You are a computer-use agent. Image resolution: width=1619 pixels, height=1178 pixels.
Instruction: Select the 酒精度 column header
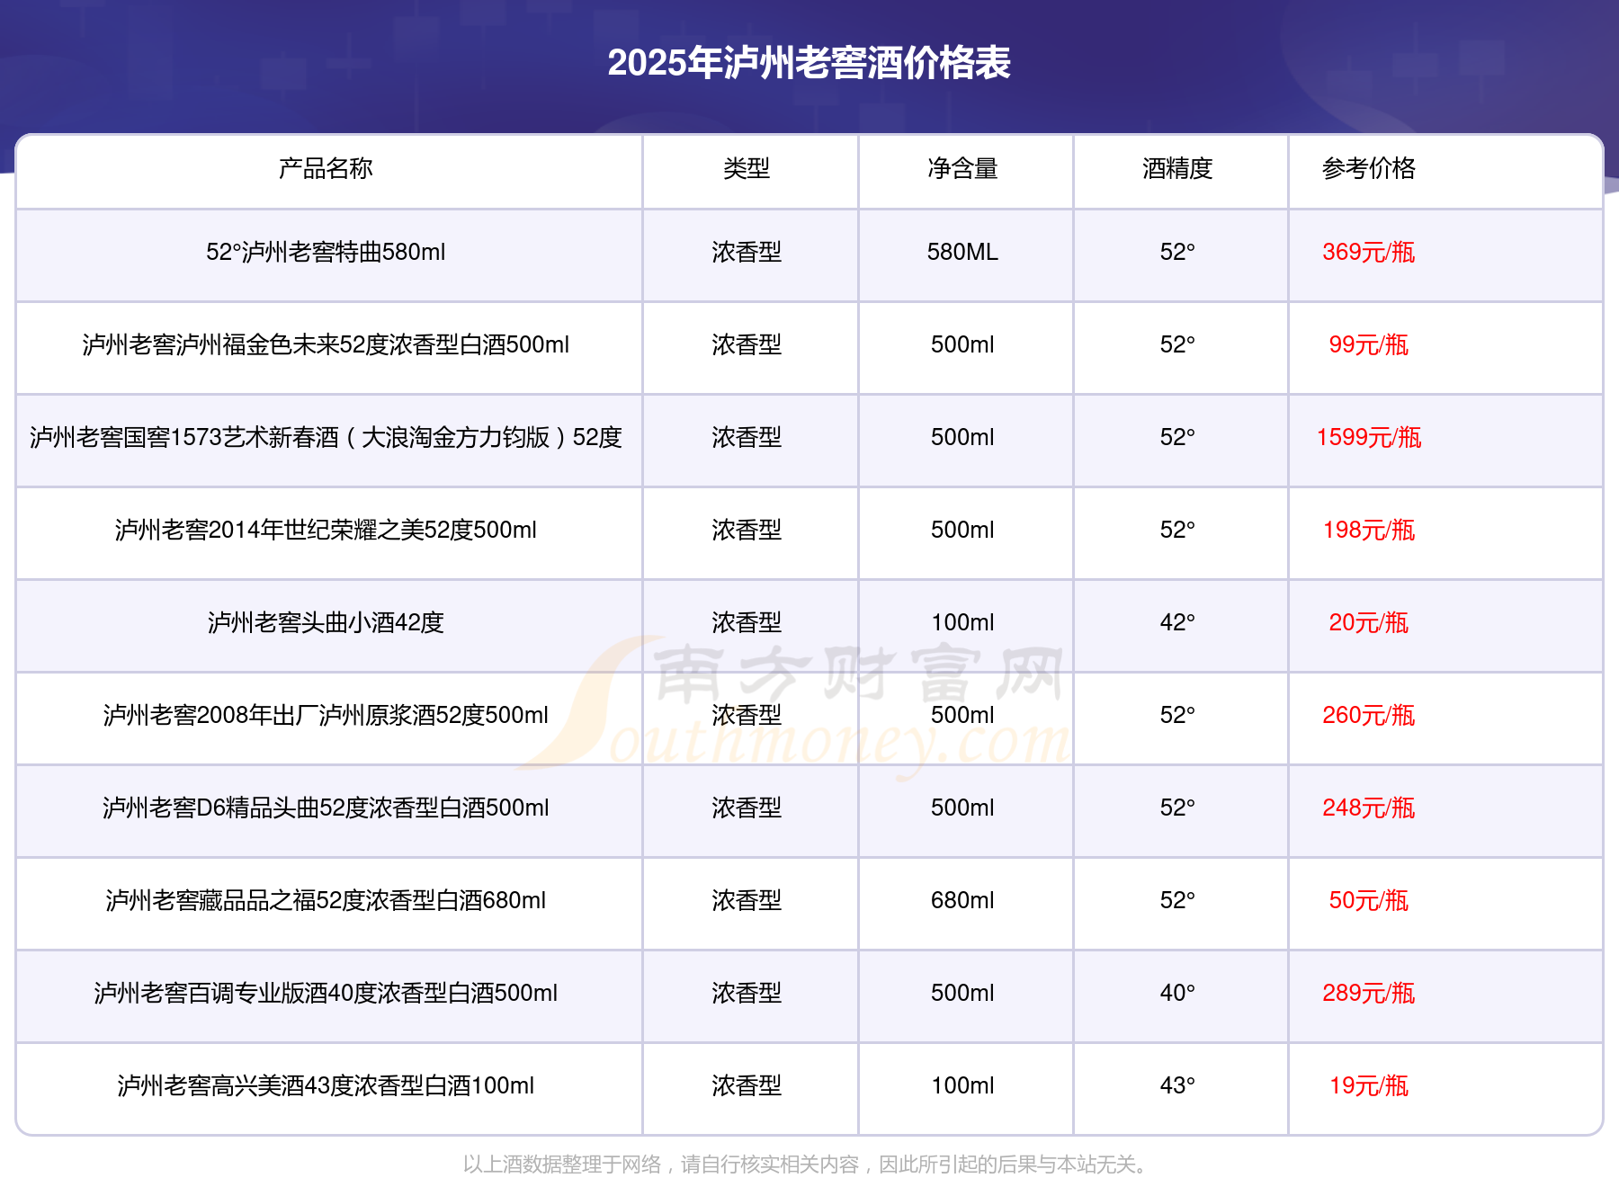(1177, 168)
